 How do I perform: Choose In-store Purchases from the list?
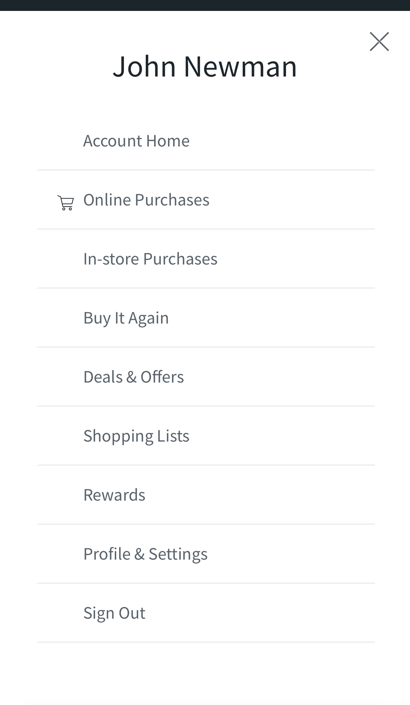(x=150, y=258)
